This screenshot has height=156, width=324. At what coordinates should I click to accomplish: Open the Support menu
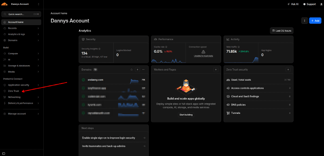point(309,4)
